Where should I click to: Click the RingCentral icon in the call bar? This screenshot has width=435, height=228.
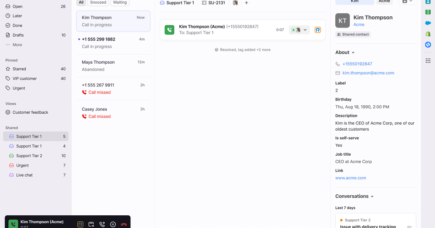(x=80, y=224)
